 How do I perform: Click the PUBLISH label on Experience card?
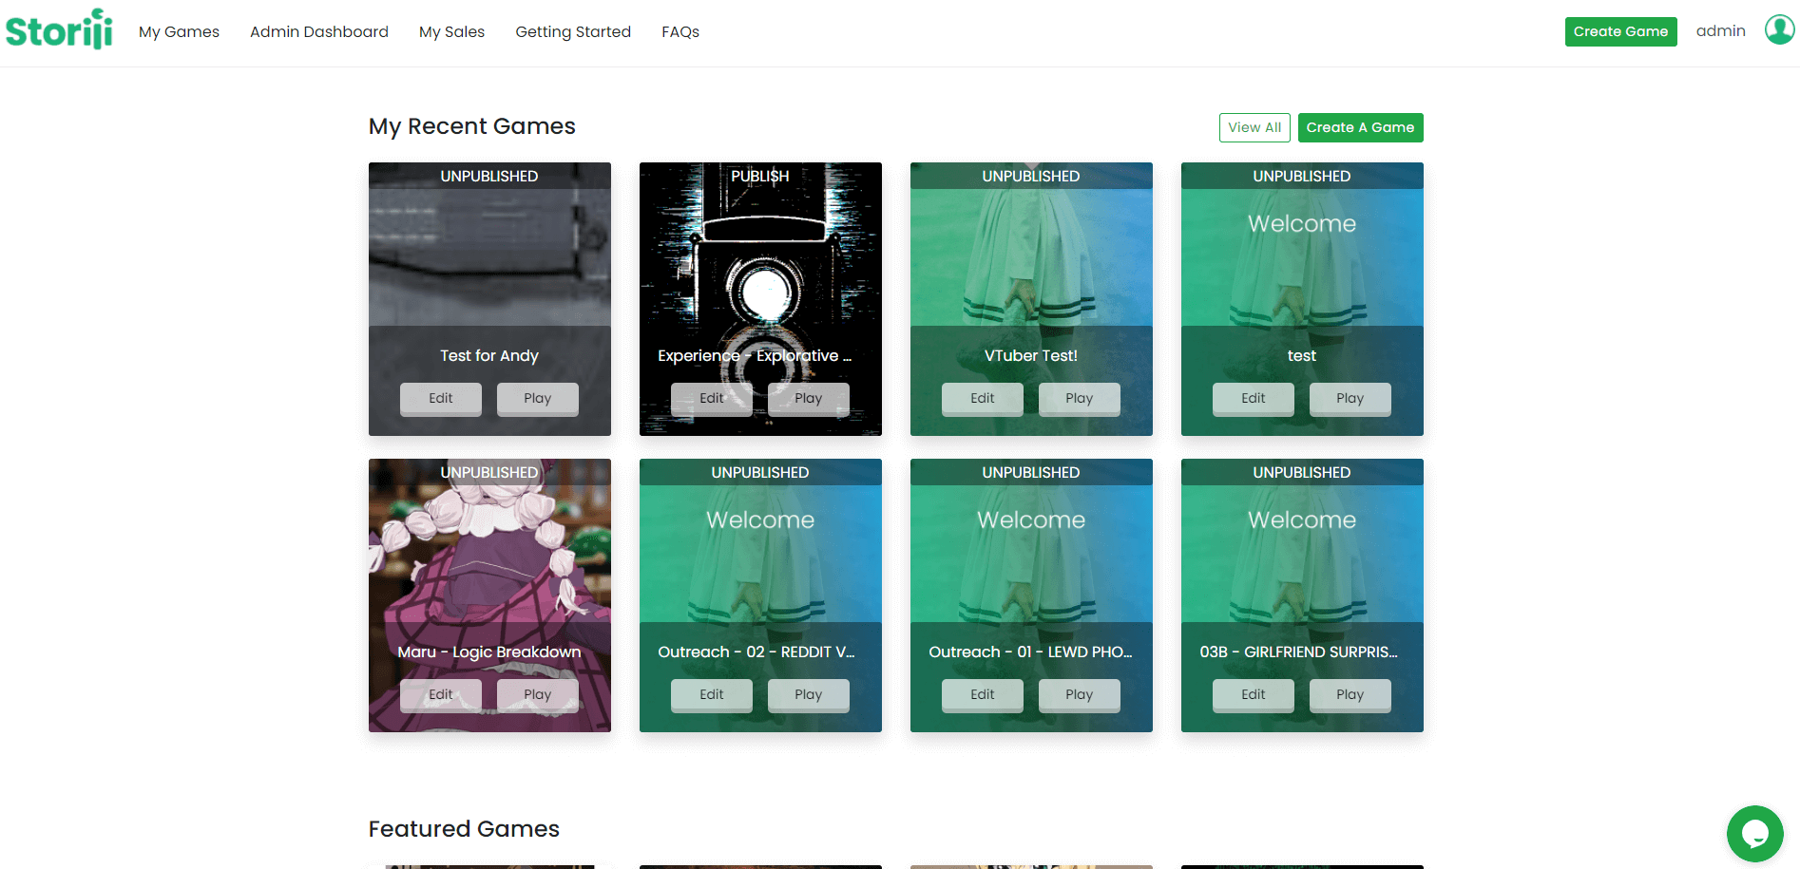point(760,176)
